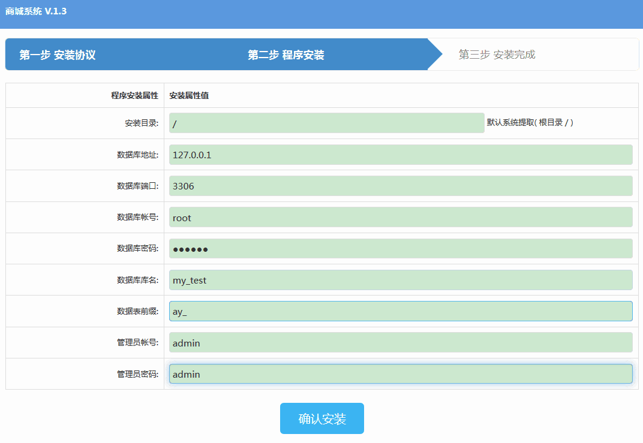Screen dimensions: 643x443
Task: Click the 数据库库名 field showing my_test
Action: coord(400,280)
